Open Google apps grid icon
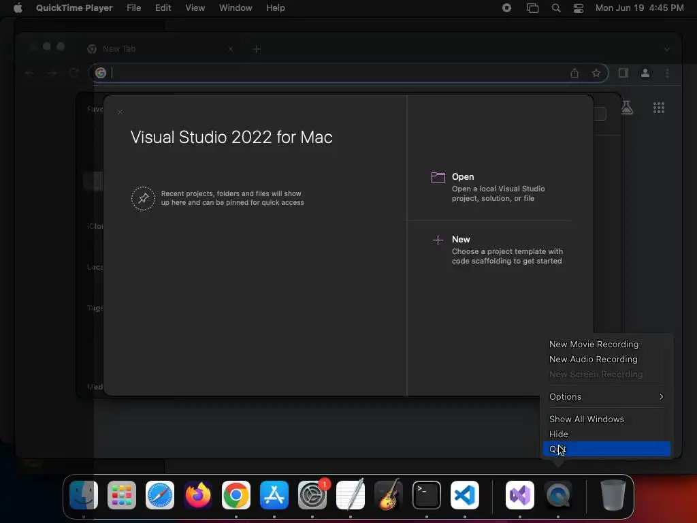 [659, 108]
